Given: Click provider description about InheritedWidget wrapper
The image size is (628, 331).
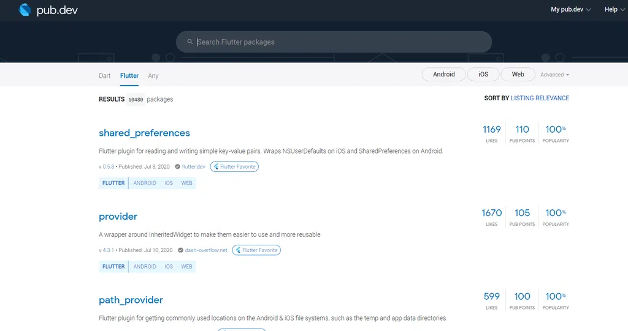Looking at the screenshot, I should (210, 235).
